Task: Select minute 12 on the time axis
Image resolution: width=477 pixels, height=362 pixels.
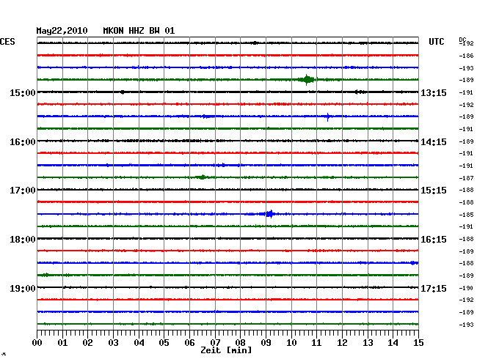Action: point(342,342)
